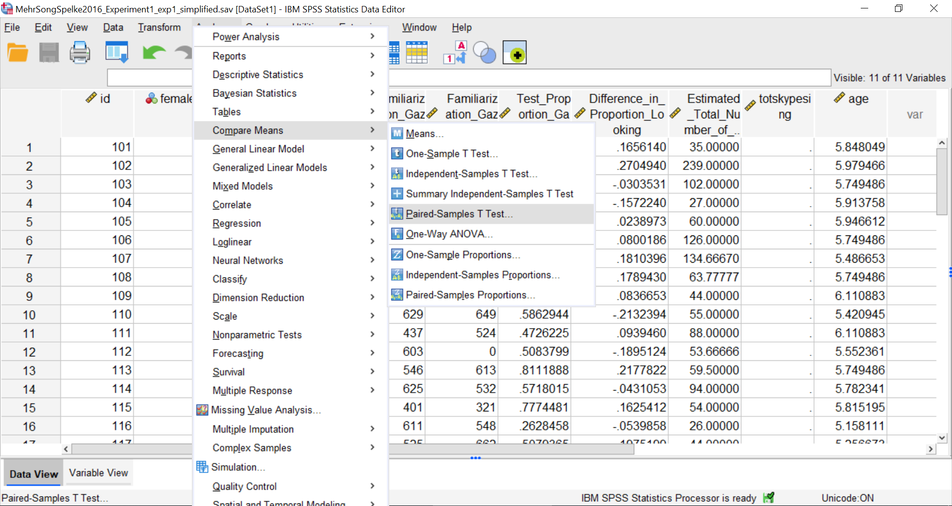Expand the Regression submenu

pyautogui.click(x=372, y=223)
